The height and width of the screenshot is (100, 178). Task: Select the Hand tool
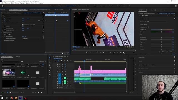point(50,73)
